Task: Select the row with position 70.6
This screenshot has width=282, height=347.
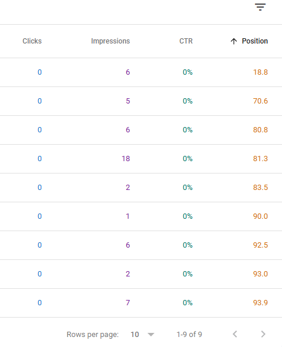Action: (141, 101)
